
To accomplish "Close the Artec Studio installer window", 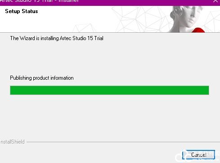I will coord(216,1).
